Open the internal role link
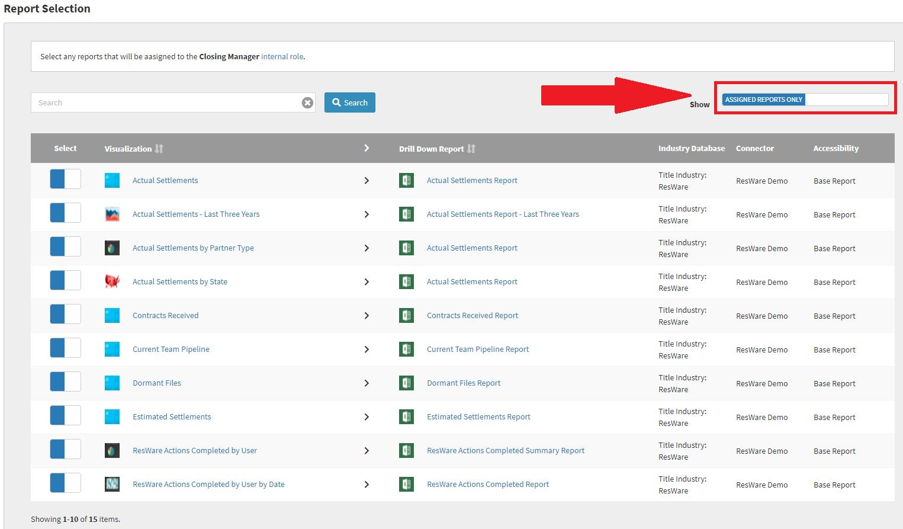This screenshot has width=903, height=529. 282,57
